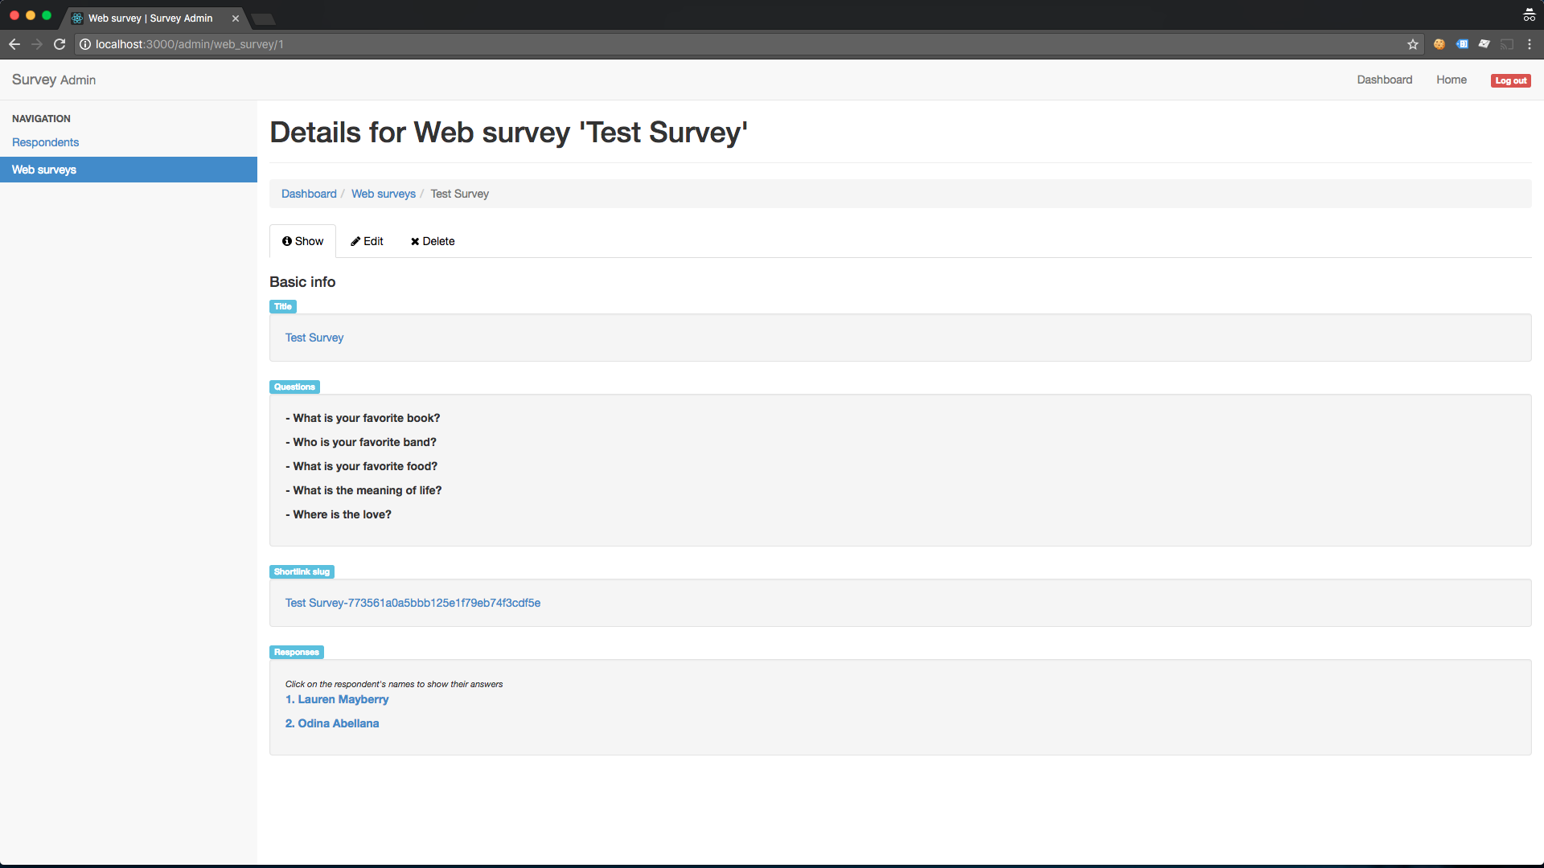Switch to the Edit tab
Viewport: 1544px width, 868px height.
[367, 241]
